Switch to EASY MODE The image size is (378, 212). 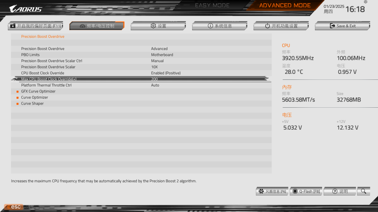[x=212, y=5]
